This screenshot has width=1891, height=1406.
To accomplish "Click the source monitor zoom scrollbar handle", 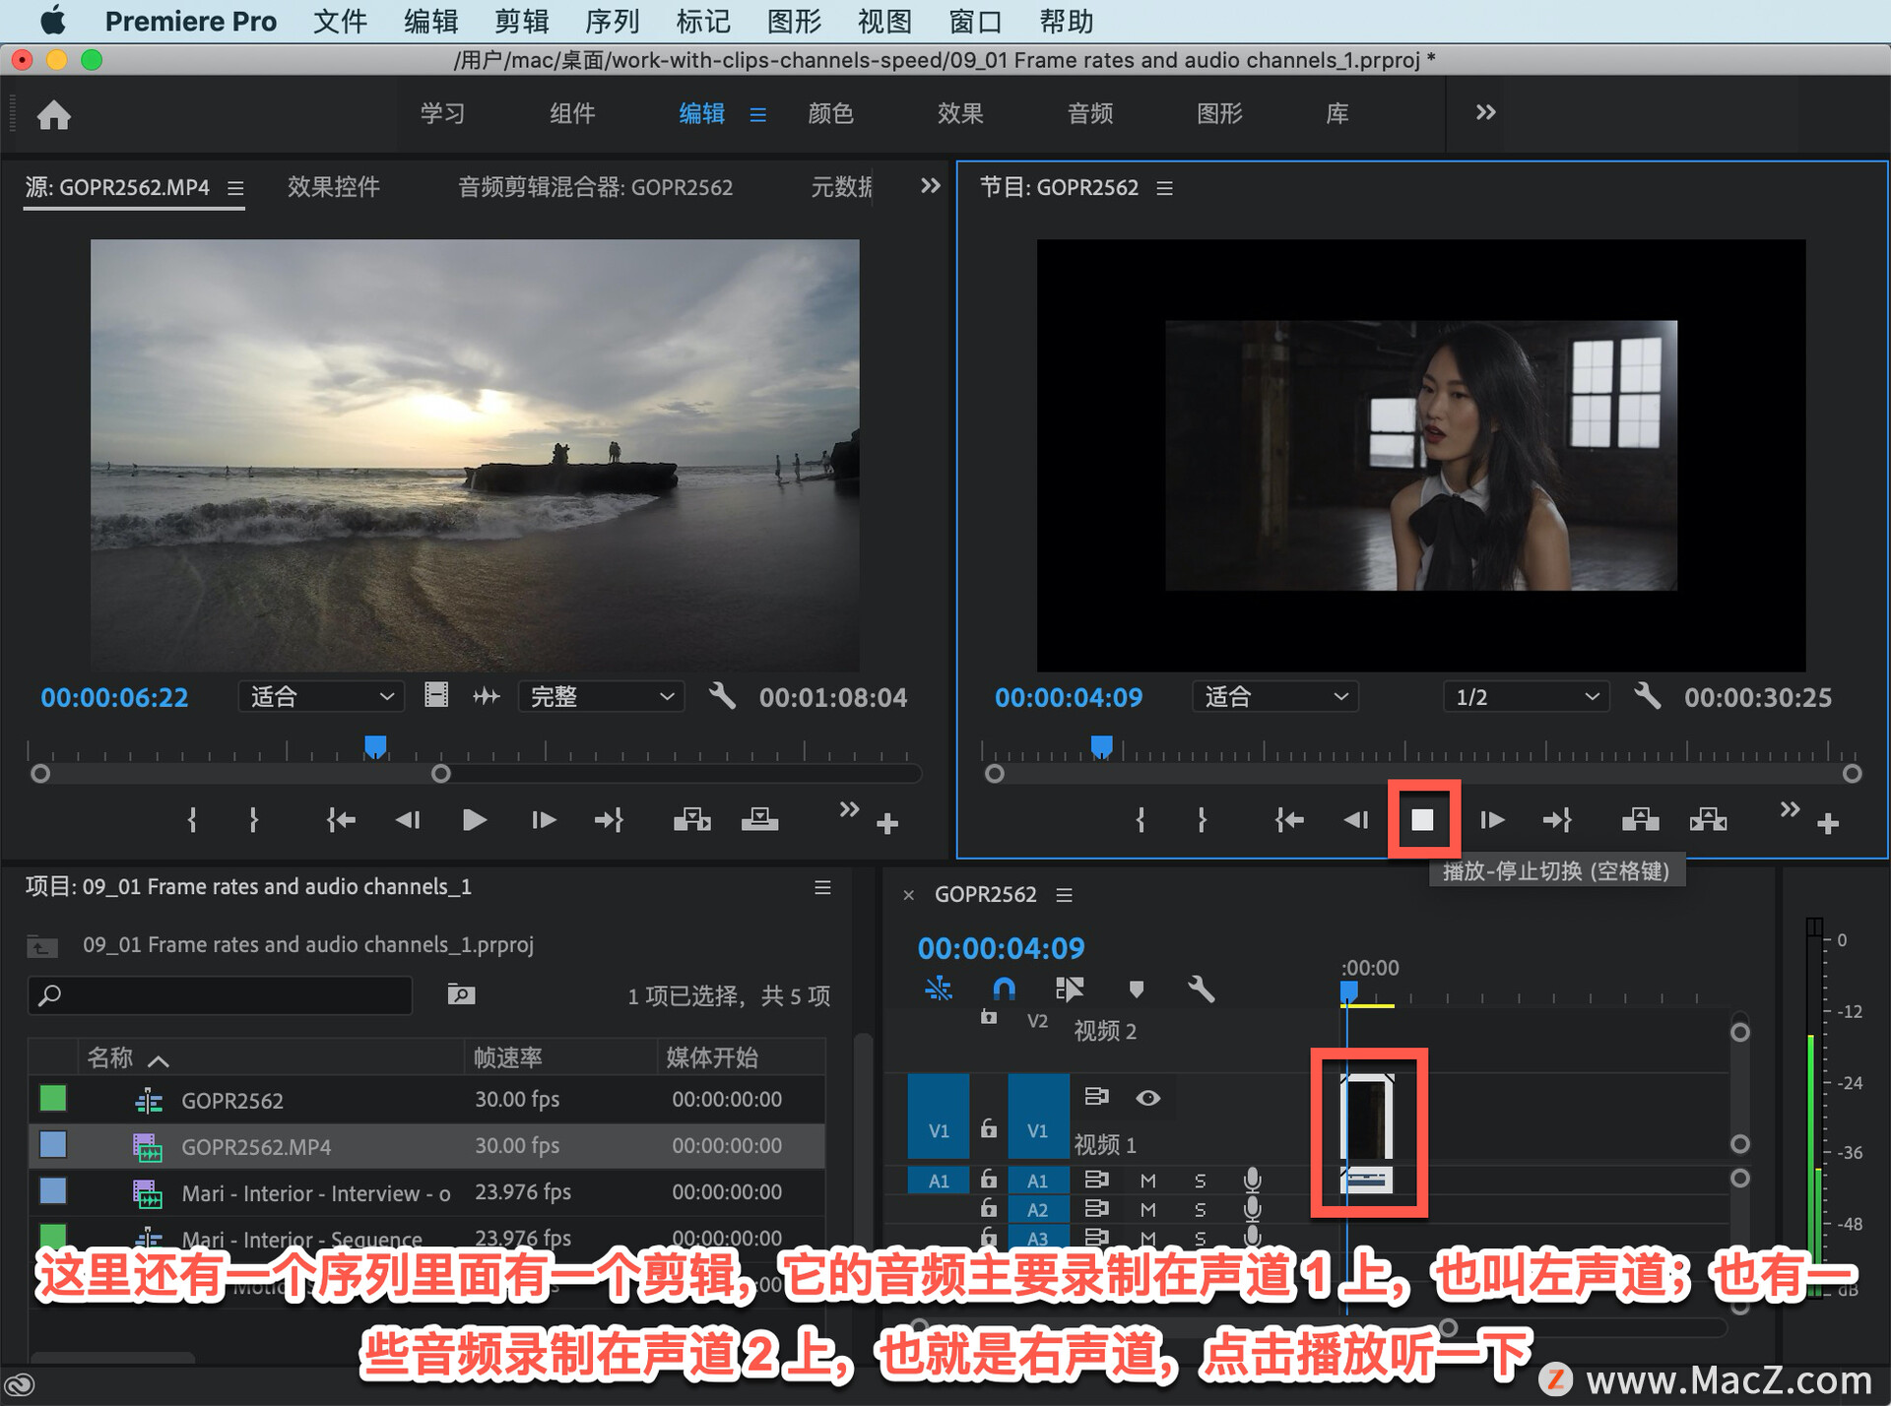I will pyautogui.click(x=440, y=774).
